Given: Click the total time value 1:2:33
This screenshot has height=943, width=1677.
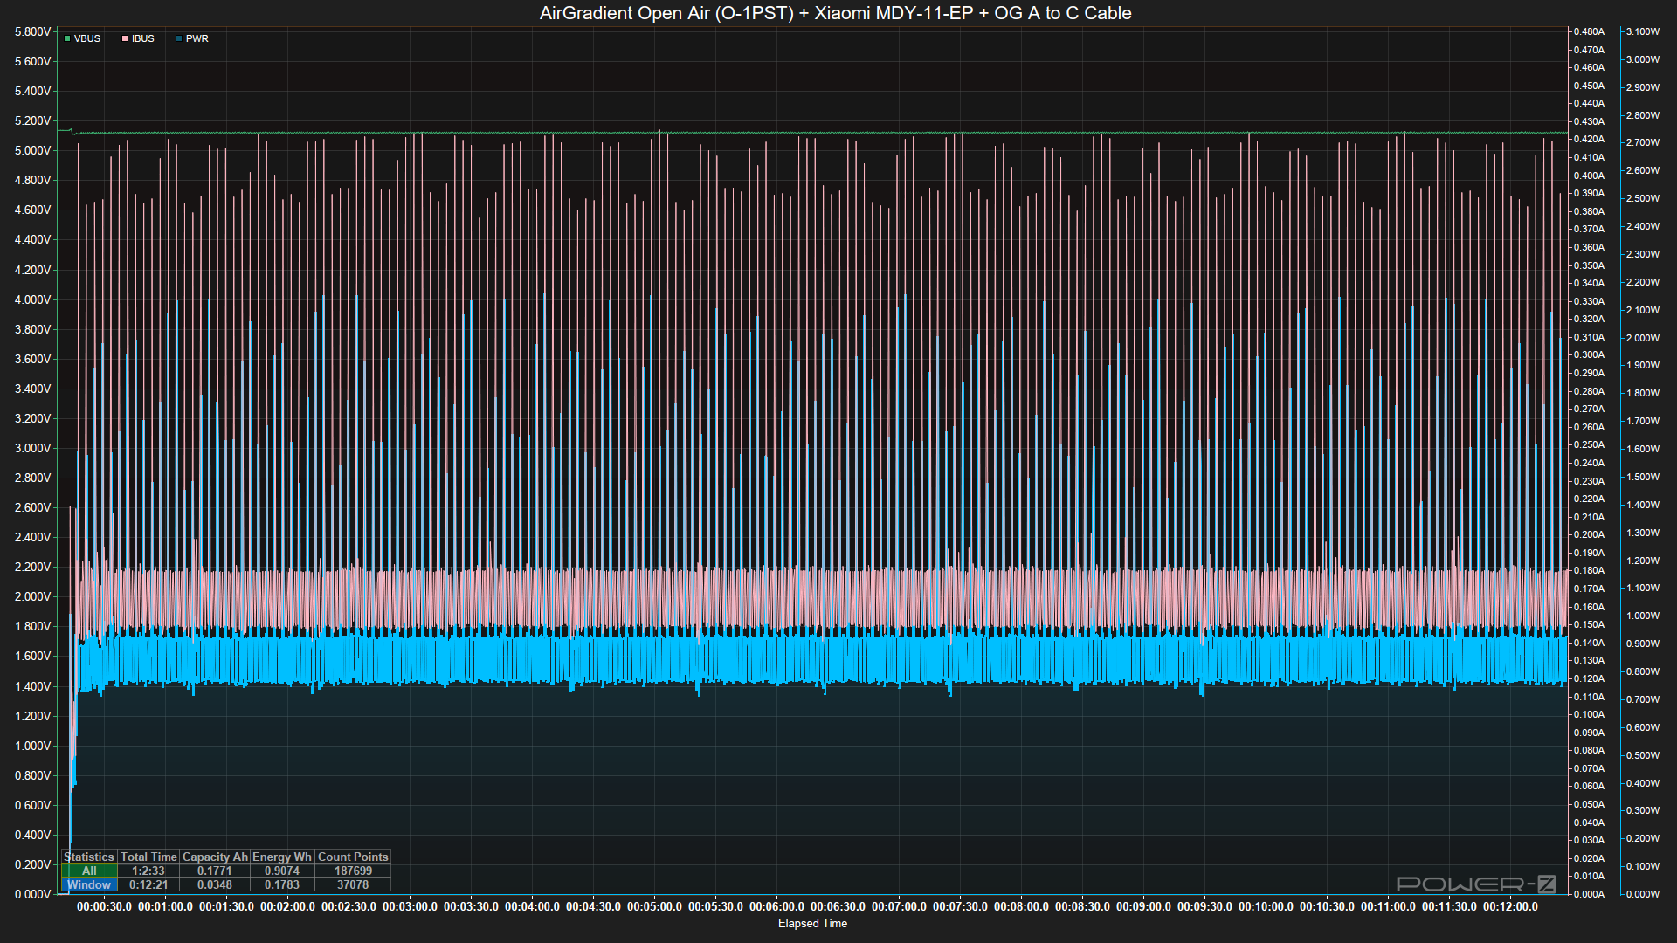Looking at the screenshot, I should click(x=148, y=871).
